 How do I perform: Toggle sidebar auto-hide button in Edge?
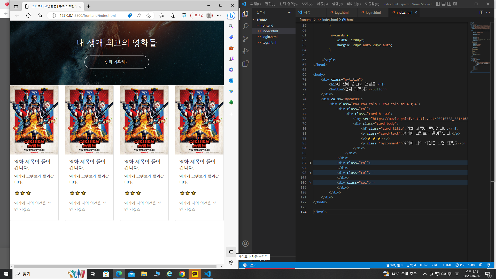231,252
